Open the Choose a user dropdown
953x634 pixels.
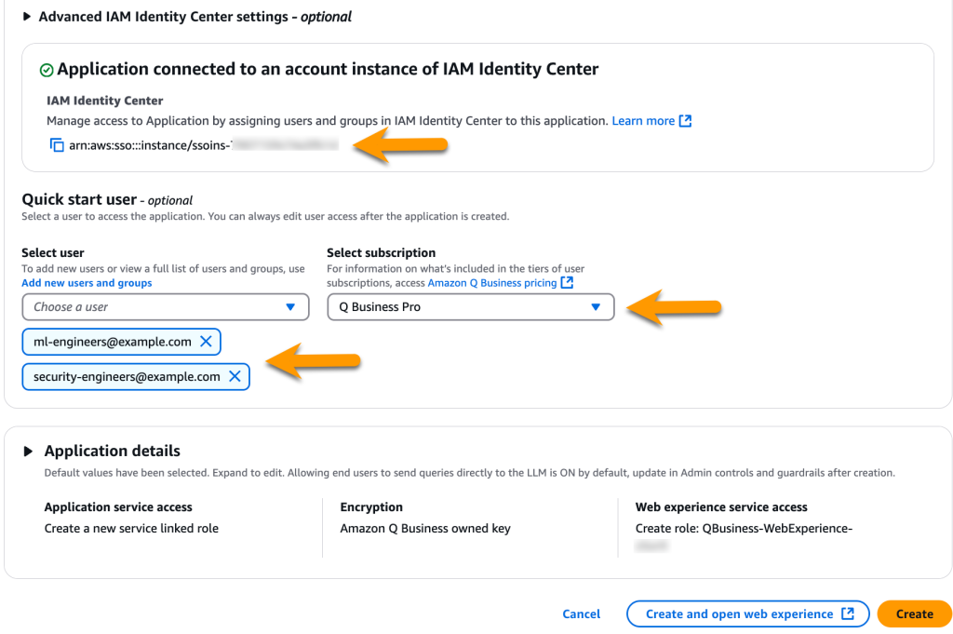click(x=166, y=306)
